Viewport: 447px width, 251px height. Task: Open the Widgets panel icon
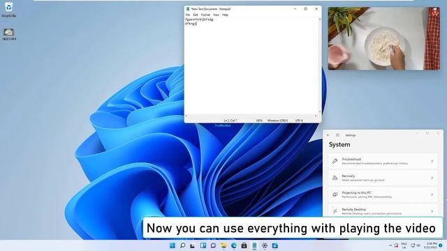[x=203, y=245]
